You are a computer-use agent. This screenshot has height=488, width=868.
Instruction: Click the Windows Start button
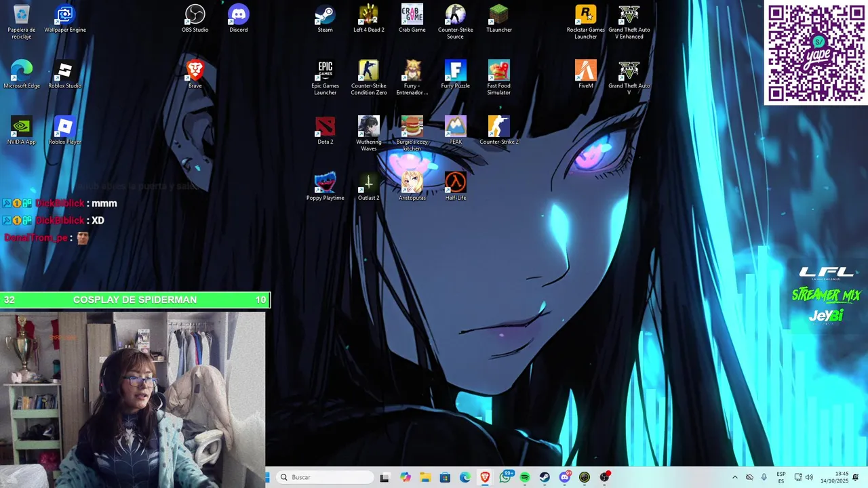(x=268, y=477)
